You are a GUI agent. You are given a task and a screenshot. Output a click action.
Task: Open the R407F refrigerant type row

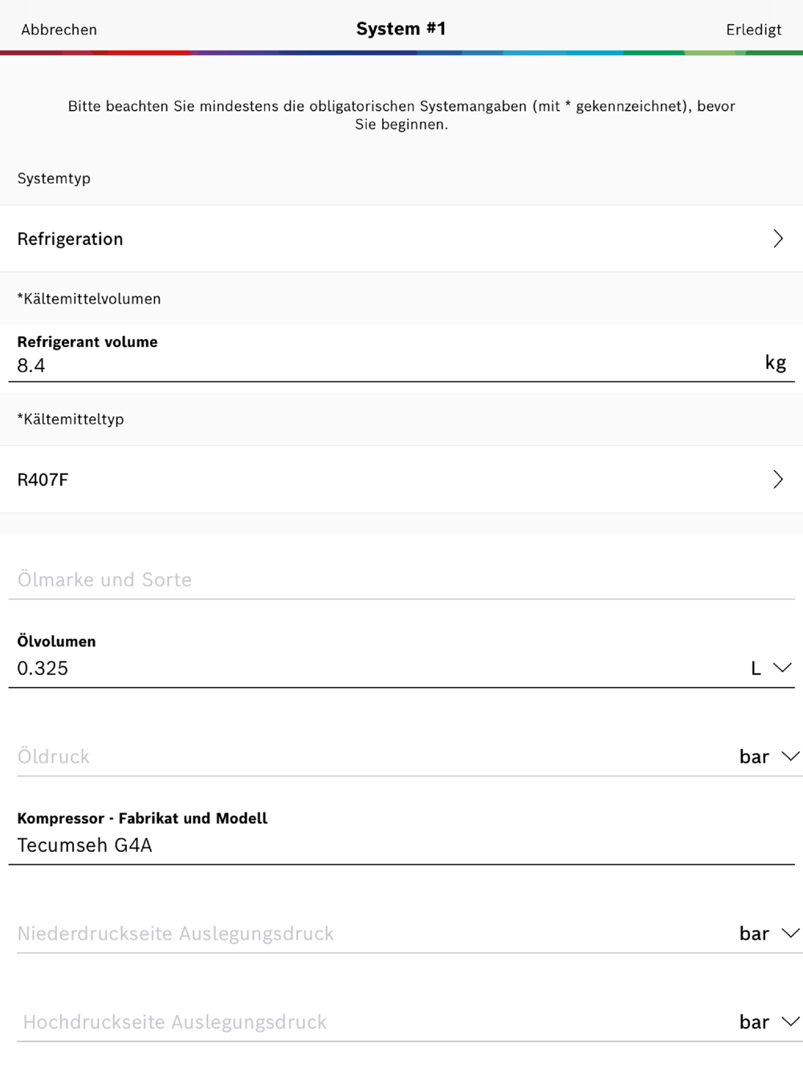point(401,480)
